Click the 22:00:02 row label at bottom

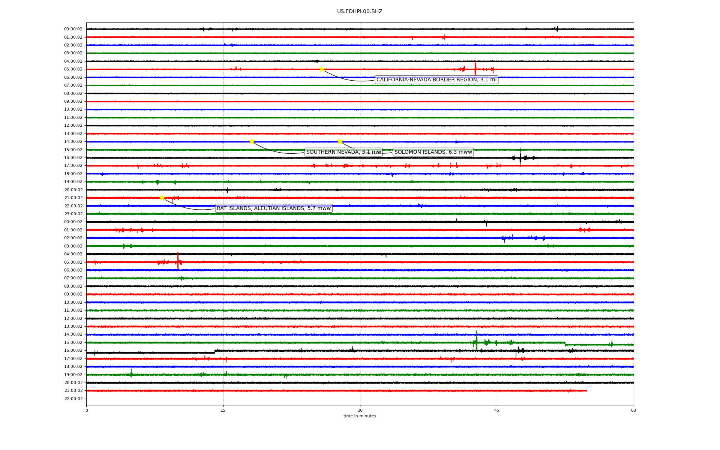pos(73,399)
